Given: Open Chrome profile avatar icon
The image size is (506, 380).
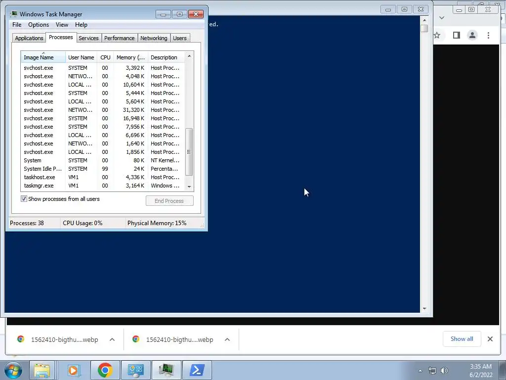Looking at the screenshot, I should click(472, 35).
